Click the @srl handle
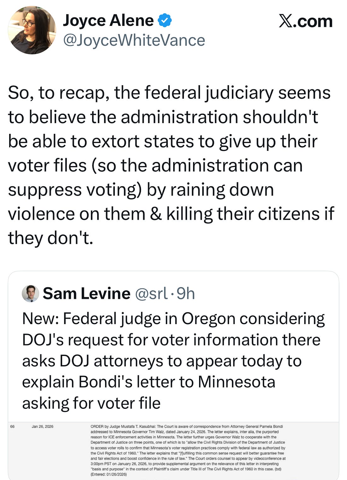The height and width of the screenshot is (480, 347). coord(151,293)
